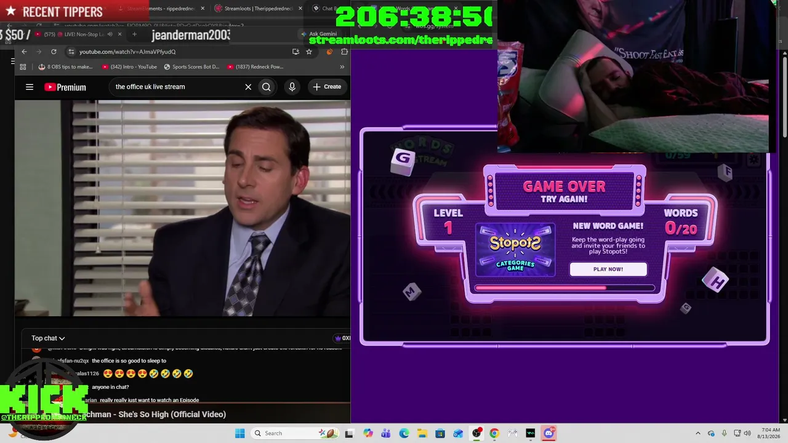Start voice search with the microphone

(292, 87)
